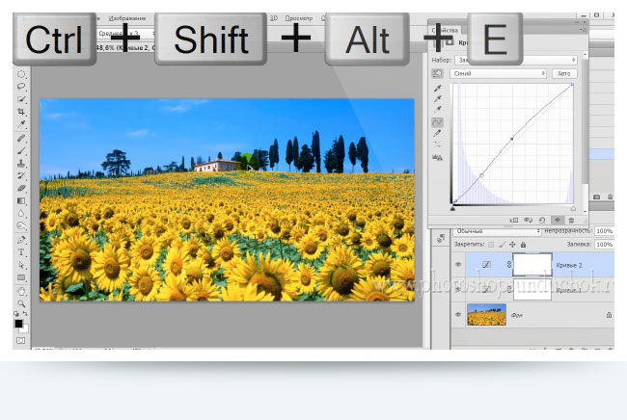This screenshot has width=627, height=420.
Task: Select the Gradient tool
Action: 21,200
